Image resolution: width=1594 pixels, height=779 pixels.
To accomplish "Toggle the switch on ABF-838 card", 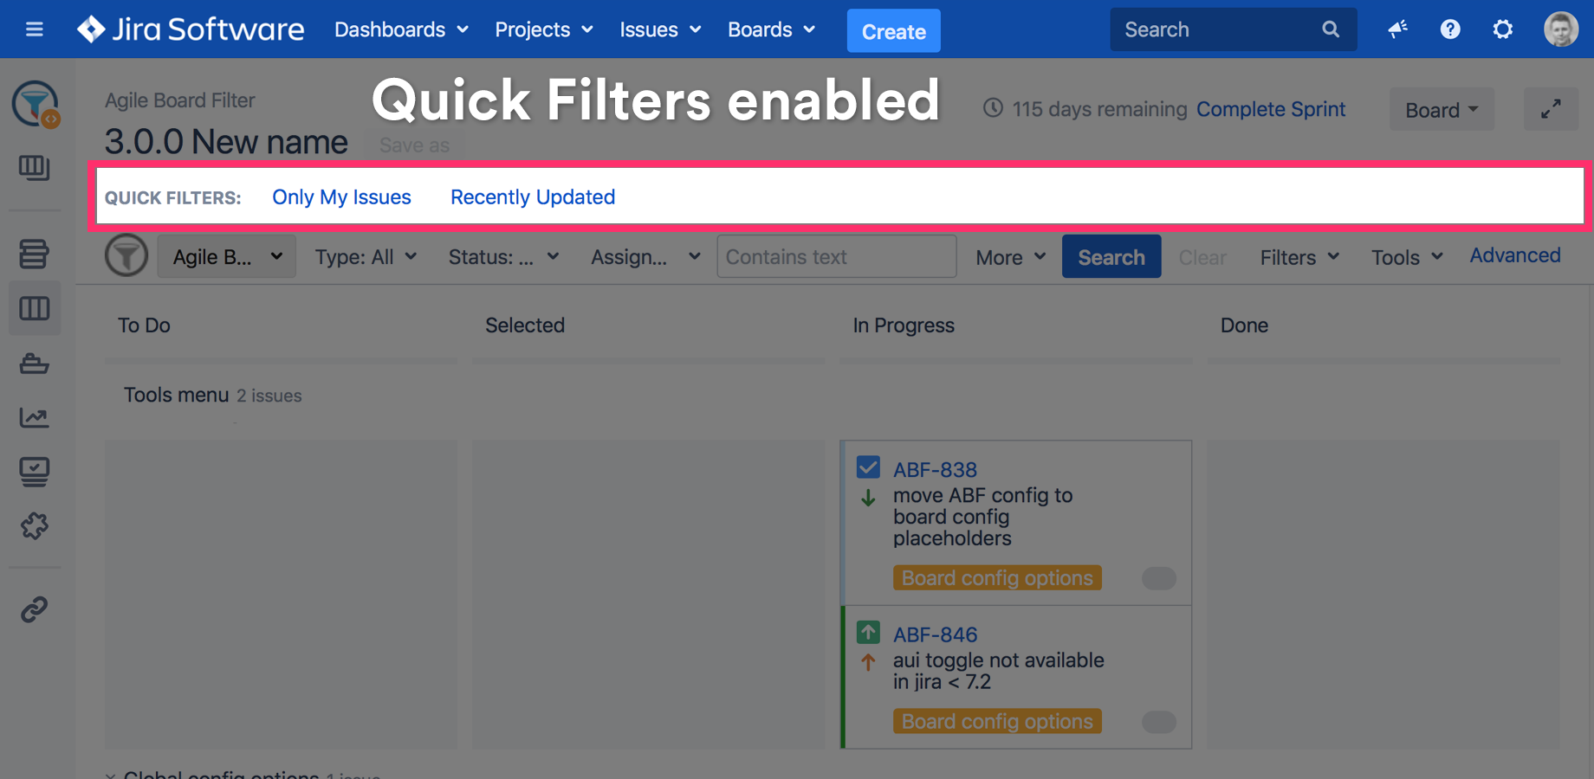I will pyautogui.click(x=1158, y=578).
